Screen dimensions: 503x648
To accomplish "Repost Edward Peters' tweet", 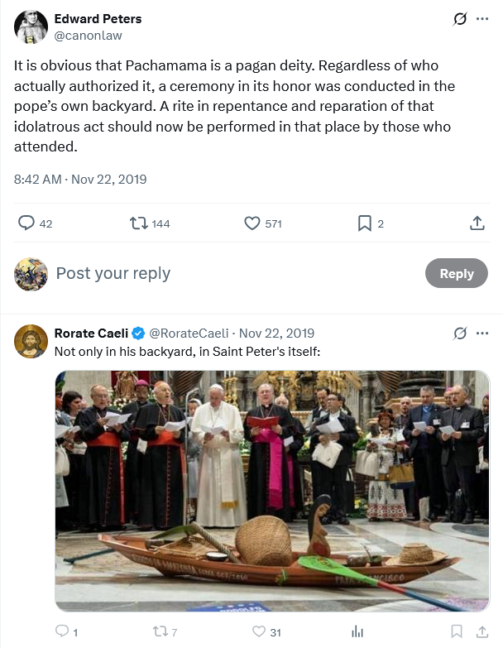I will click(139, 223).
